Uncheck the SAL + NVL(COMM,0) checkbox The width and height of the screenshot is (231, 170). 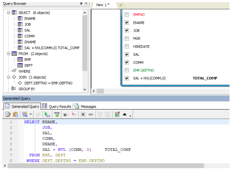tap(127, 78)
